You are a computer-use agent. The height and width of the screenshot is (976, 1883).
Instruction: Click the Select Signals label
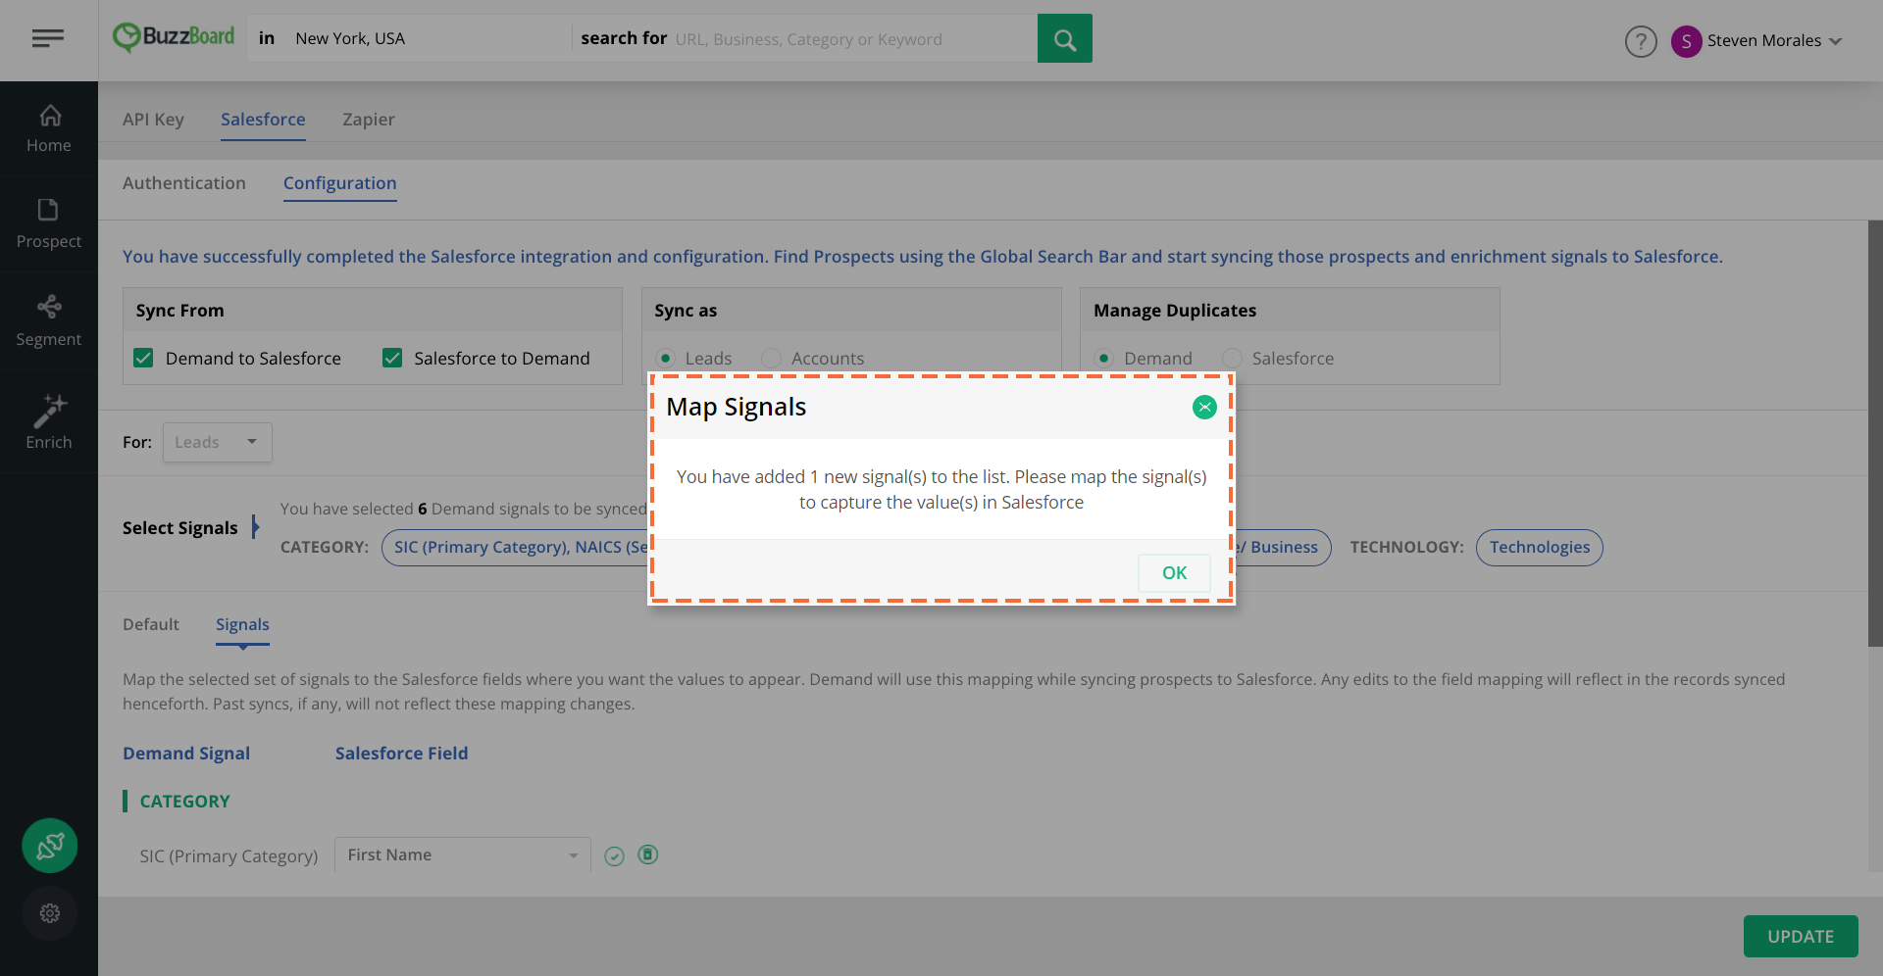180,528
